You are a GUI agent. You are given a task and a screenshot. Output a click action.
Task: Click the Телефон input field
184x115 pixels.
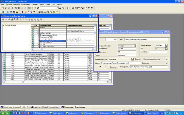[x=158, y=52]
